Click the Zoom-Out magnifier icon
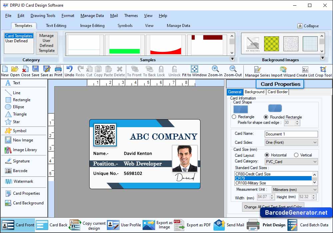 [x=233, y=69]
